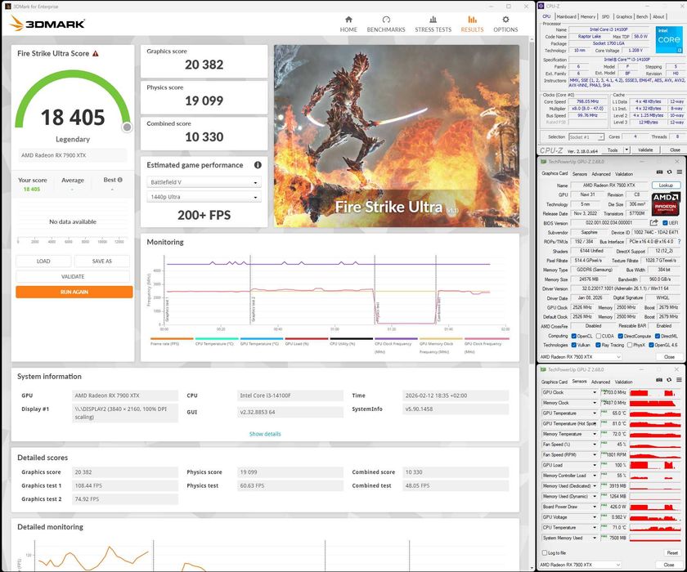The image size is (687, 572).
Task: Expand the 1440p Ultra resolution dropdown
Action: [x=204, y=197]
